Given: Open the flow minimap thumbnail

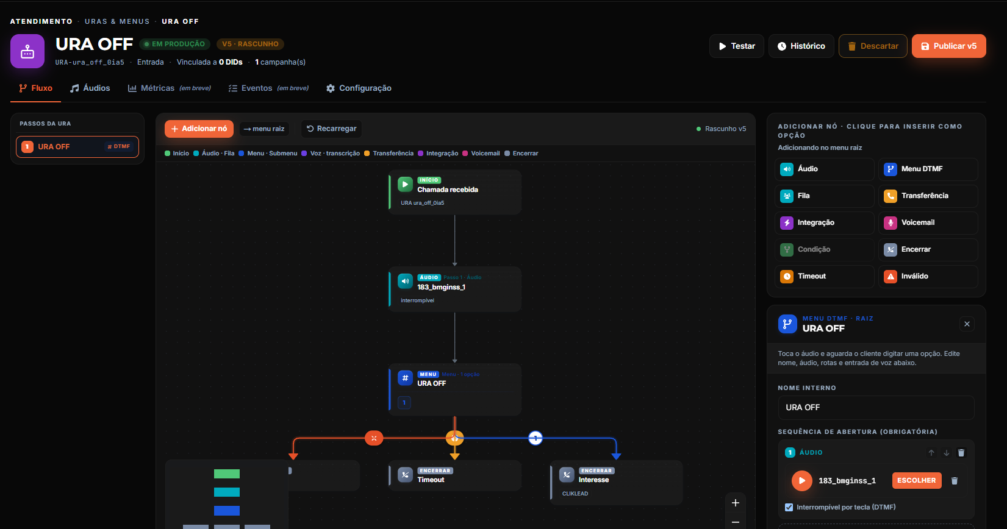Looking at the screenshot, I should point(227,494).
